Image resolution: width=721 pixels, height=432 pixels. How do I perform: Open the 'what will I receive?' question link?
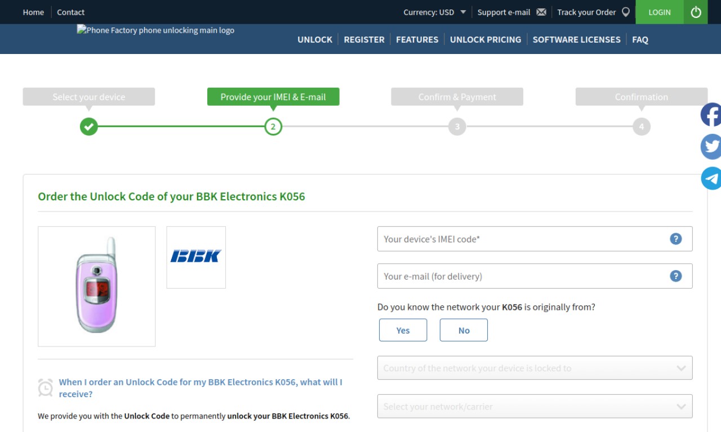tap(201, 388)
